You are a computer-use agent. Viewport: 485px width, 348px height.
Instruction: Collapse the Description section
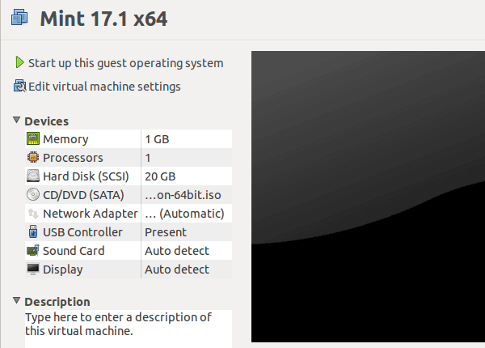(17, 300)
